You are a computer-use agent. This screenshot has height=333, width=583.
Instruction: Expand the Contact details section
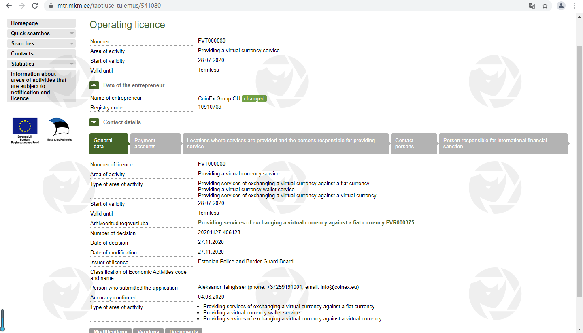[x=94, y=122]
